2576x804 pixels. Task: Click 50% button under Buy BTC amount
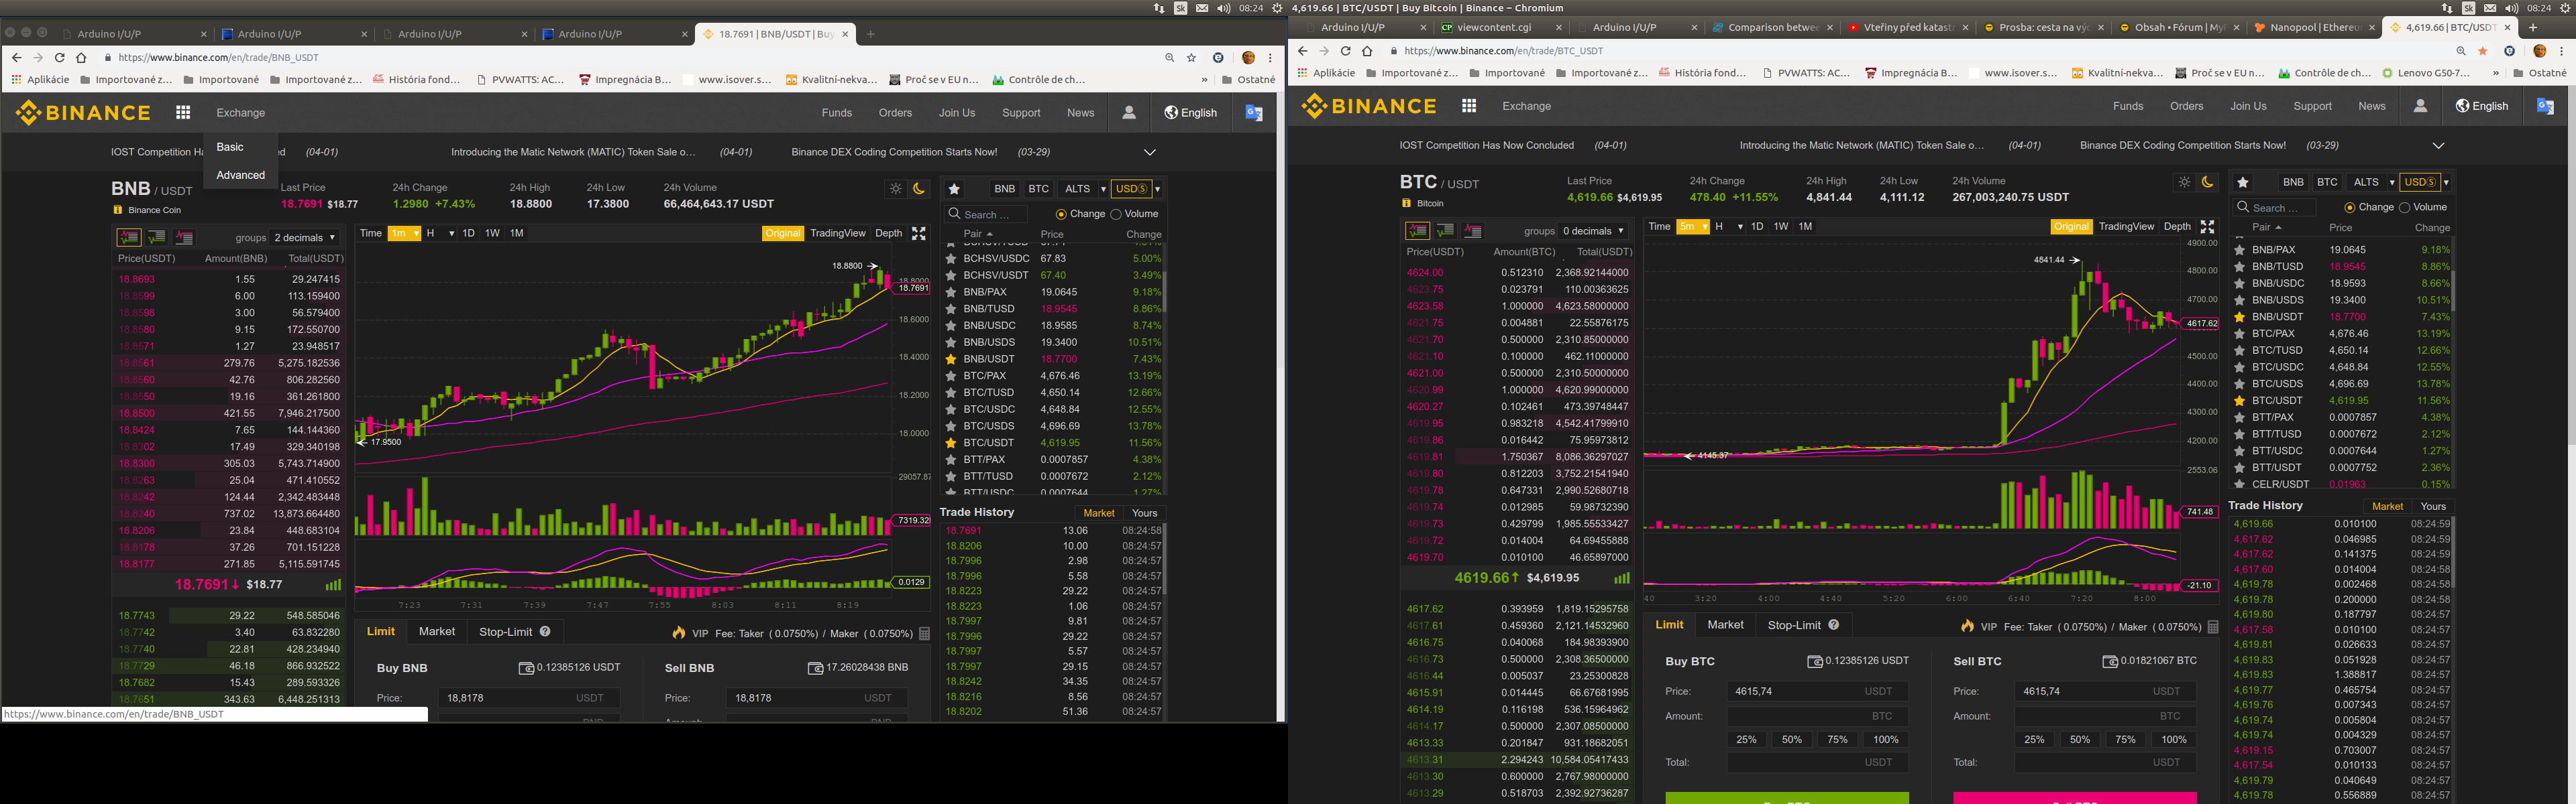[1791, 740]
